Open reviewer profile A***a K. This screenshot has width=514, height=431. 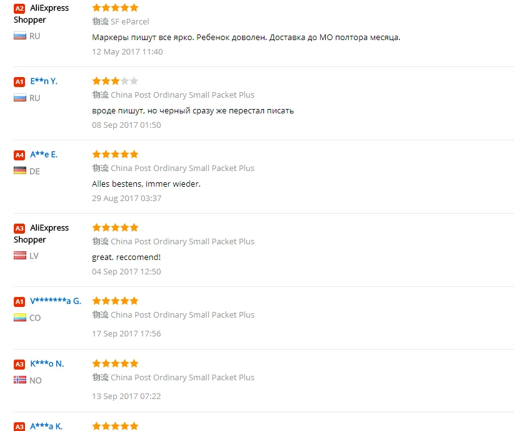point(46,427)
